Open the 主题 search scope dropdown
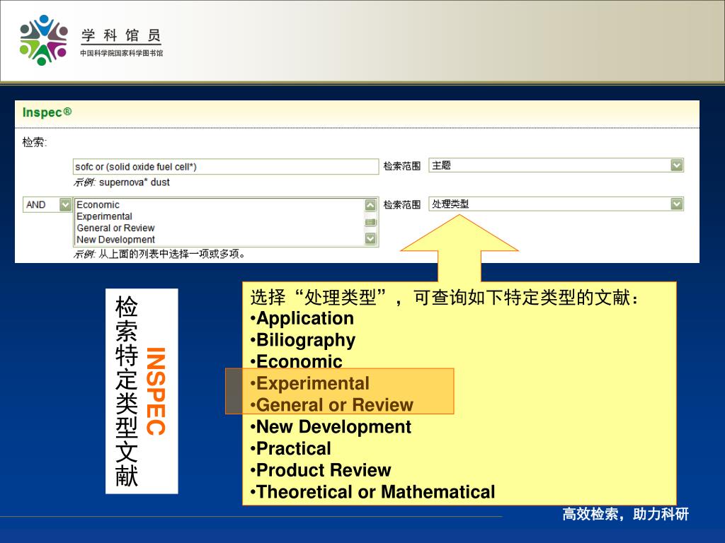 click(556, 165)
